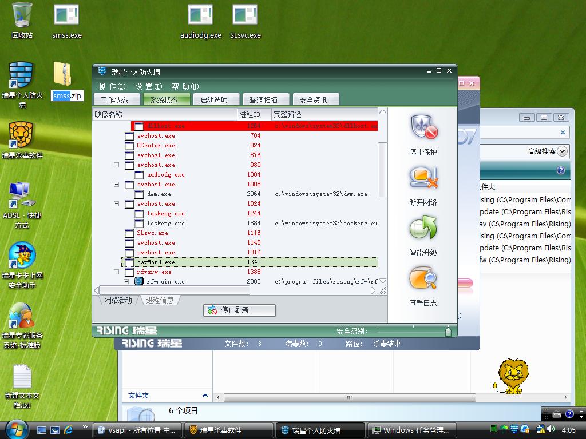This screenshot has width=586, height=439.
Task: Click the rfwmain.exe process icon
Action: click(x=139, y=281)
